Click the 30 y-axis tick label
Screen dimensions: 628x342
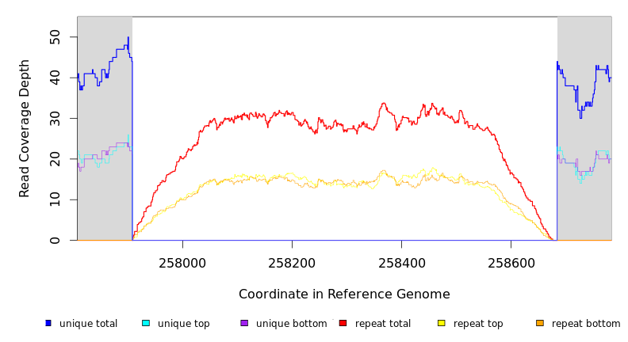coord(54,119)
